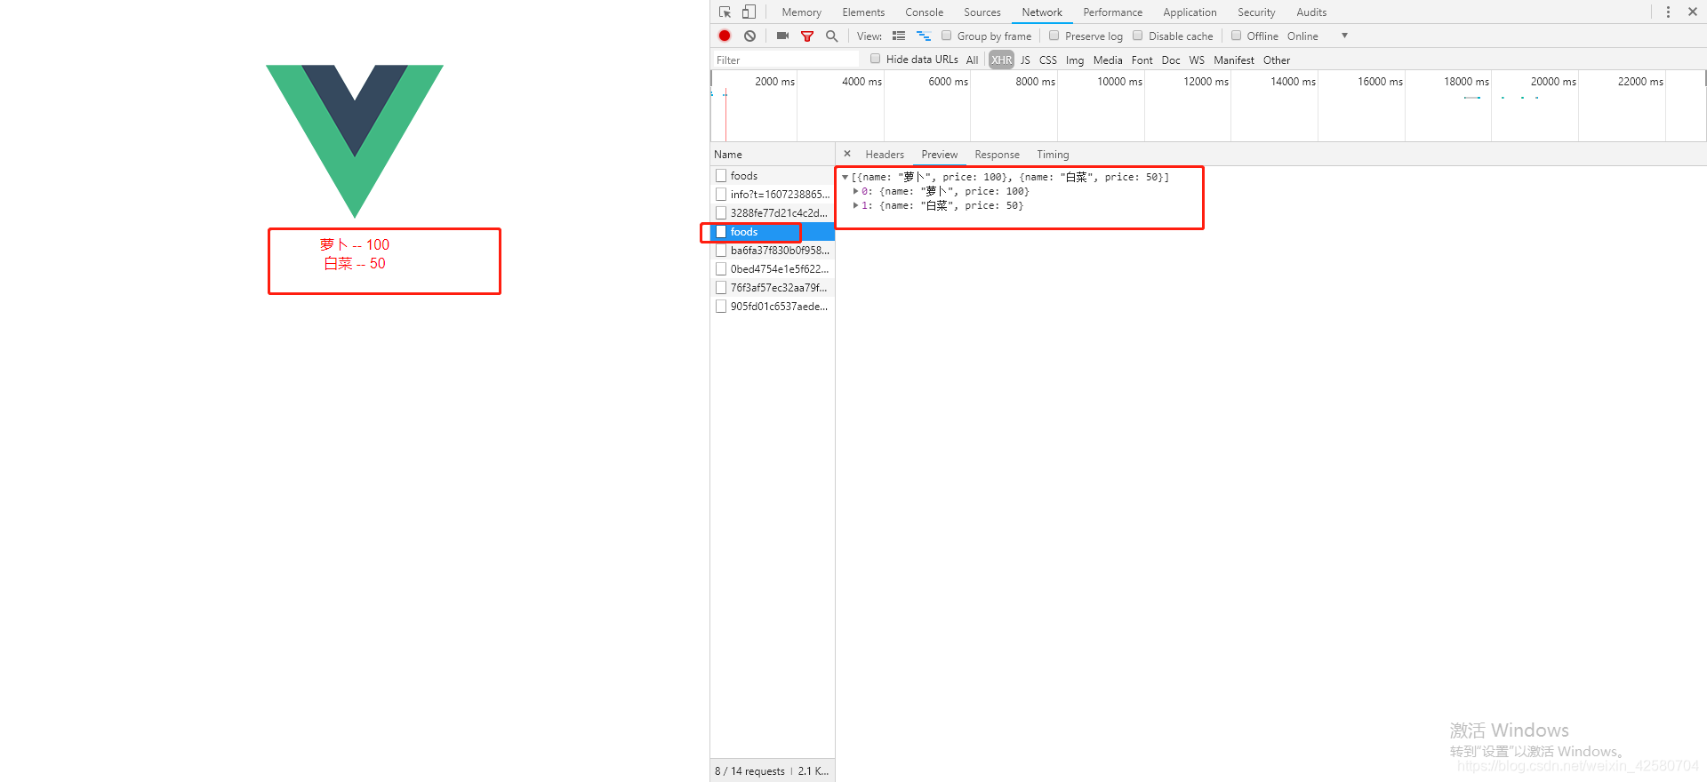
Task: Select the 905fd01c6537aede request
Action: pos(773,307)
